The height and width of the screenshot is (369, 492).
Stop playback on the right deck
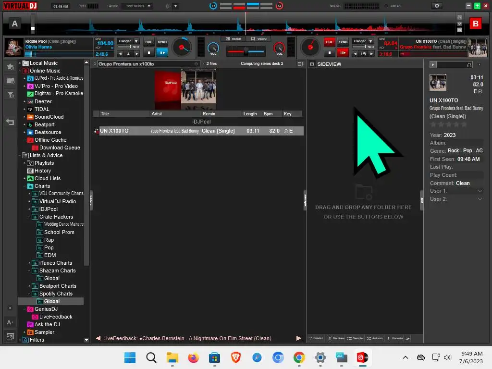point(330,53)
